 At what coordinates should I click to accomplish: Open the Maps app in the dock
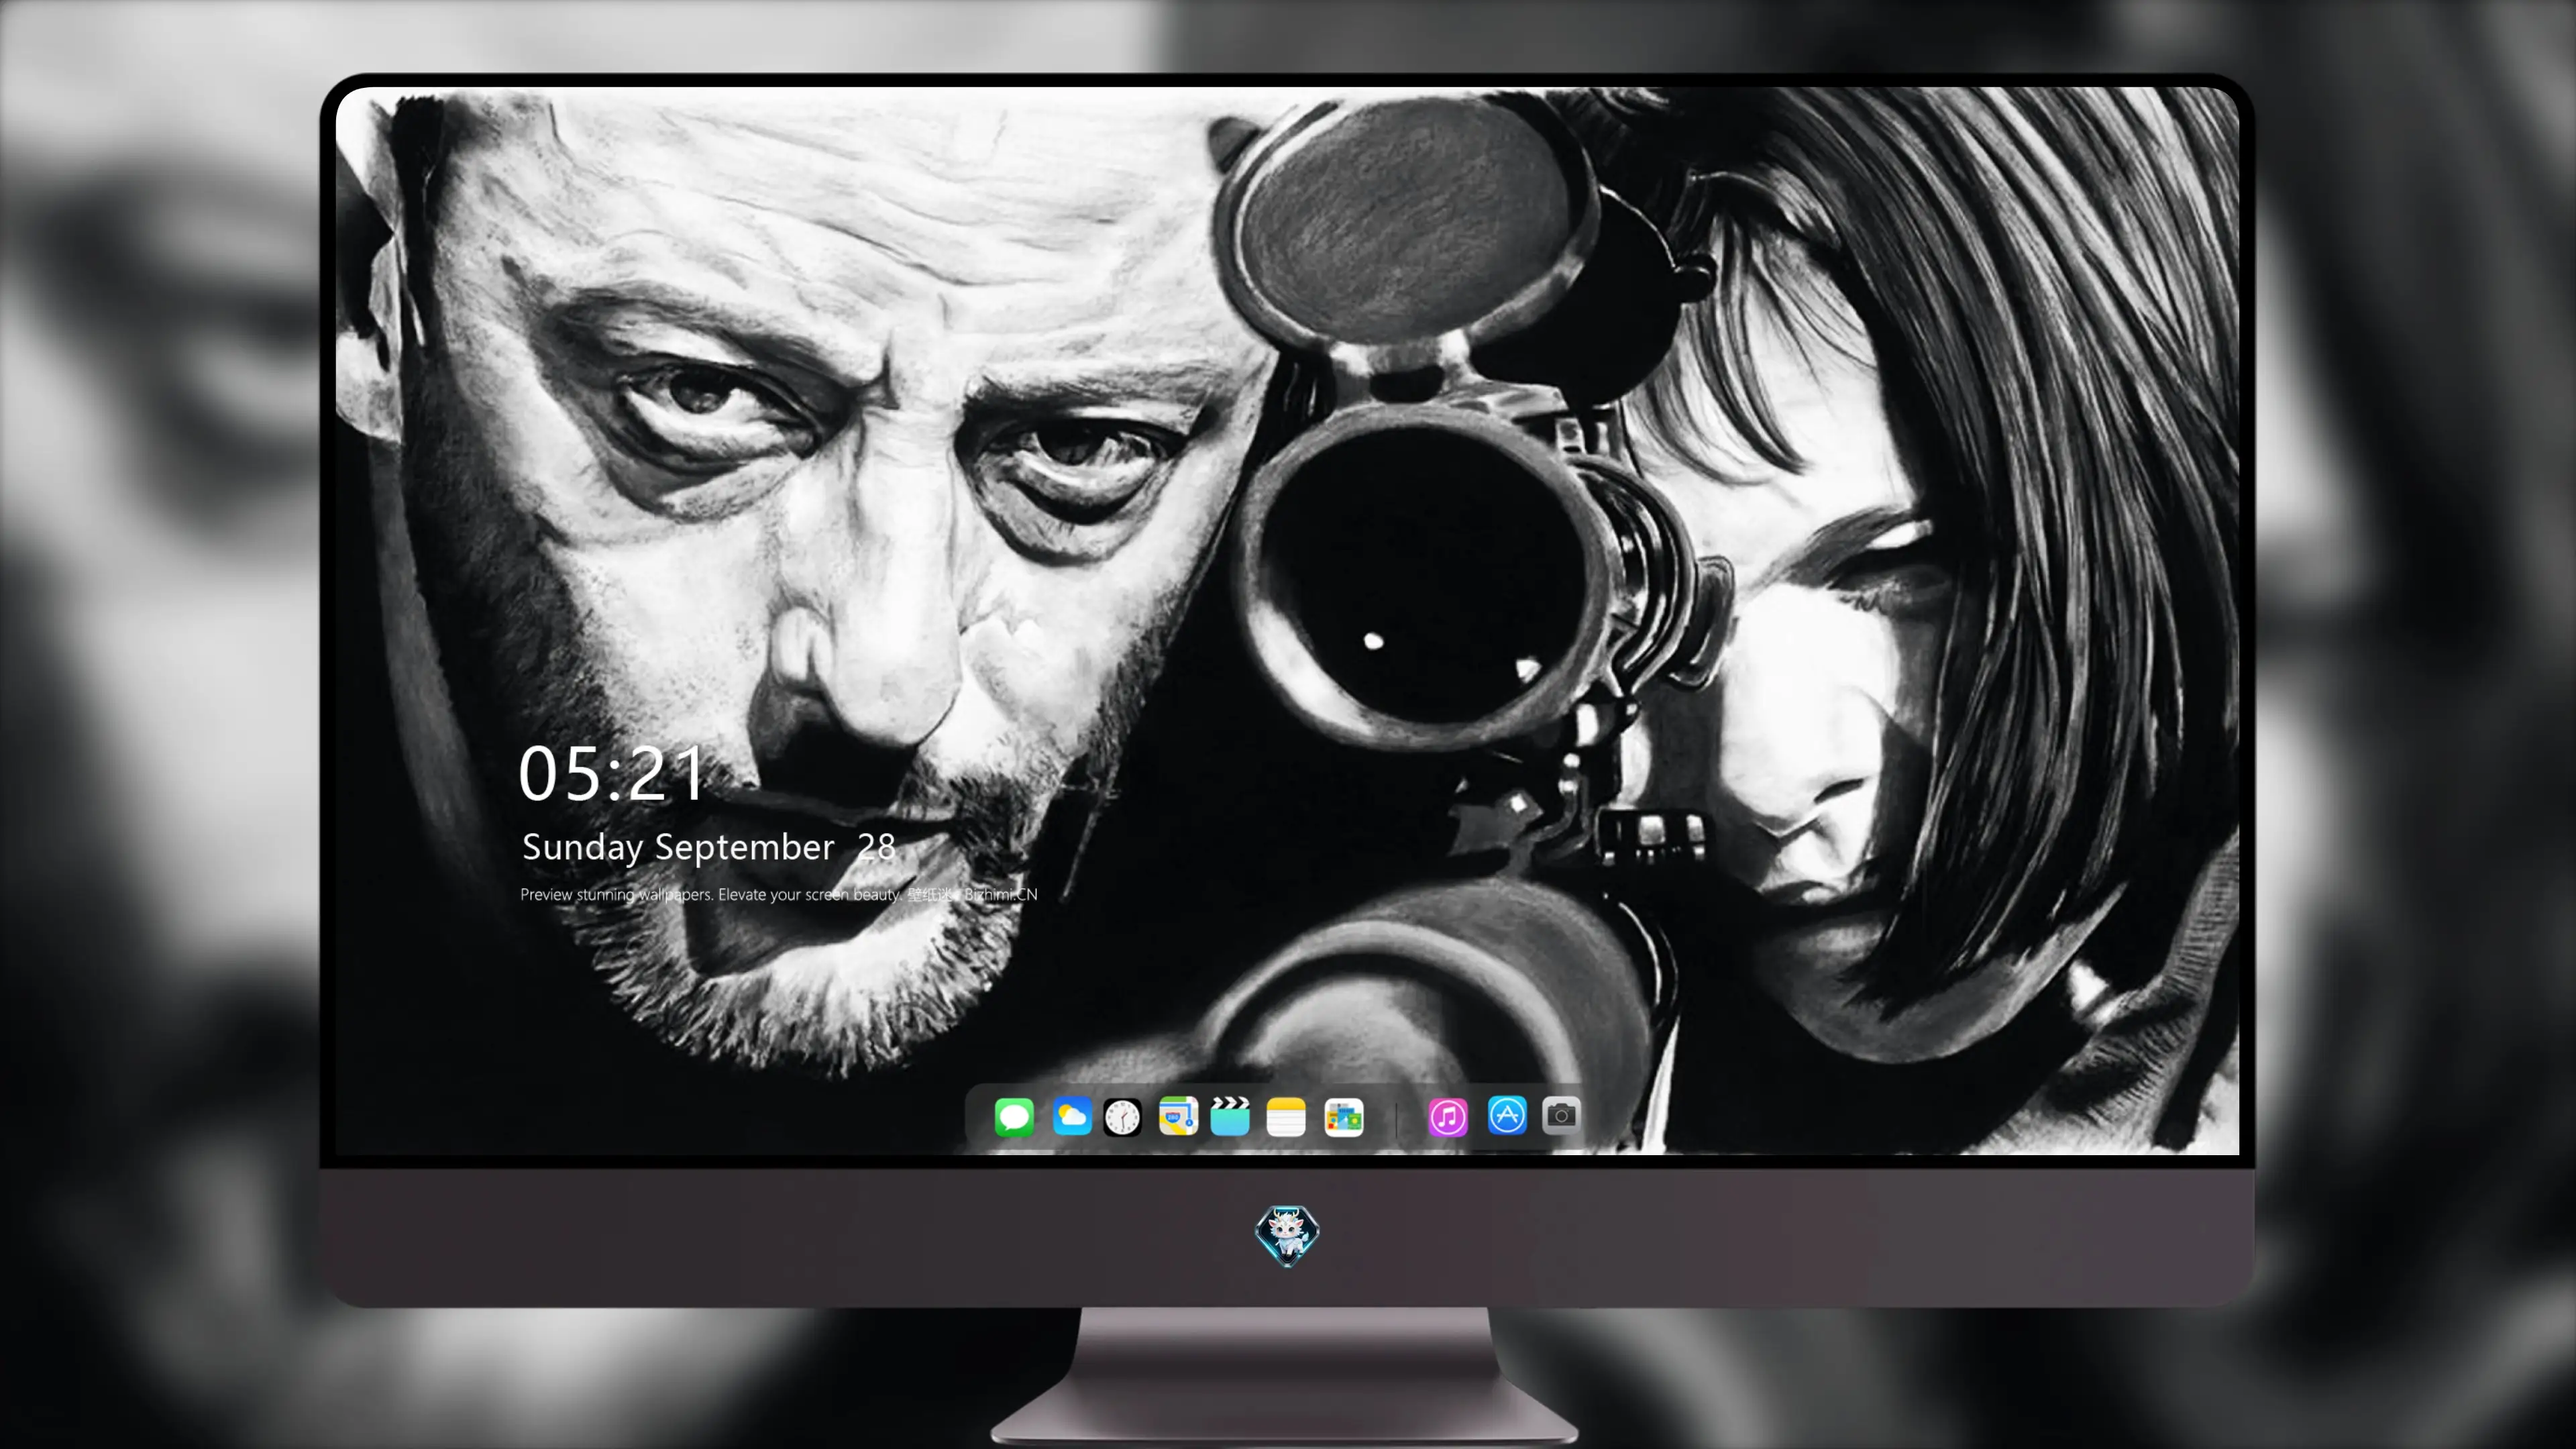tap(1178, 1117)
